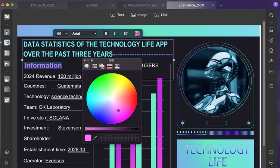Activate the eyedropper color sampler
Viewport: 280px width, 168px height.
click(x=95, y=138)
